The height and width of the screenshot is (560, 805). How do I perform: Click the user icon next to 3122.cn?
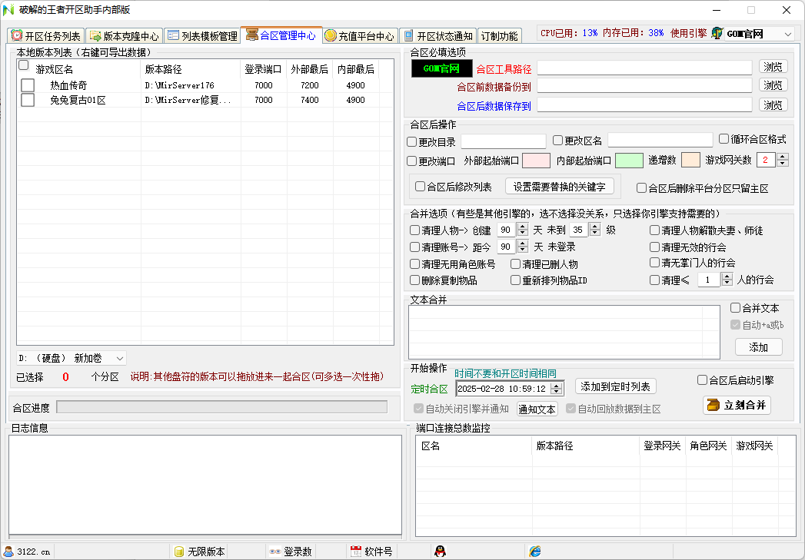(x=8, y=552)
